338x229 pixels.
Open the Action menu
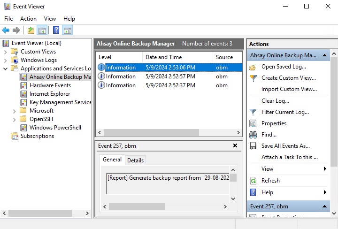28,19
